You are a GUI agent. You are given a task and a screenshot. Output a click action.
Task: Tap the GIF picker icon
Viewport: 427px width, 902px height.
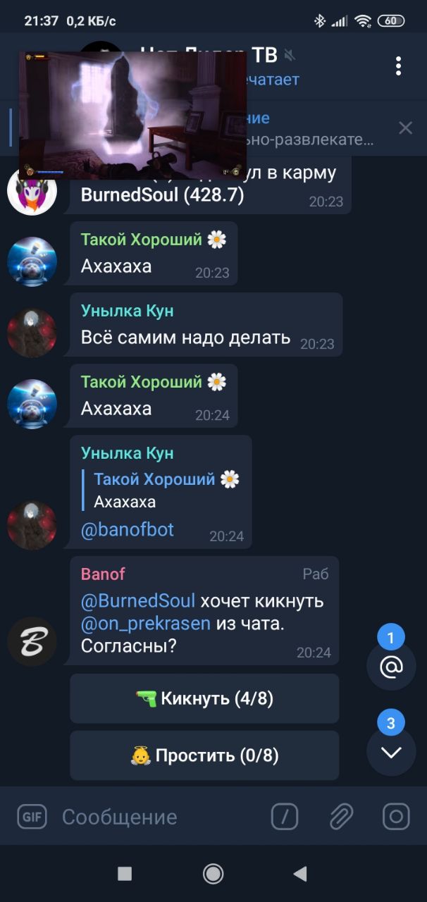[31, 817]
